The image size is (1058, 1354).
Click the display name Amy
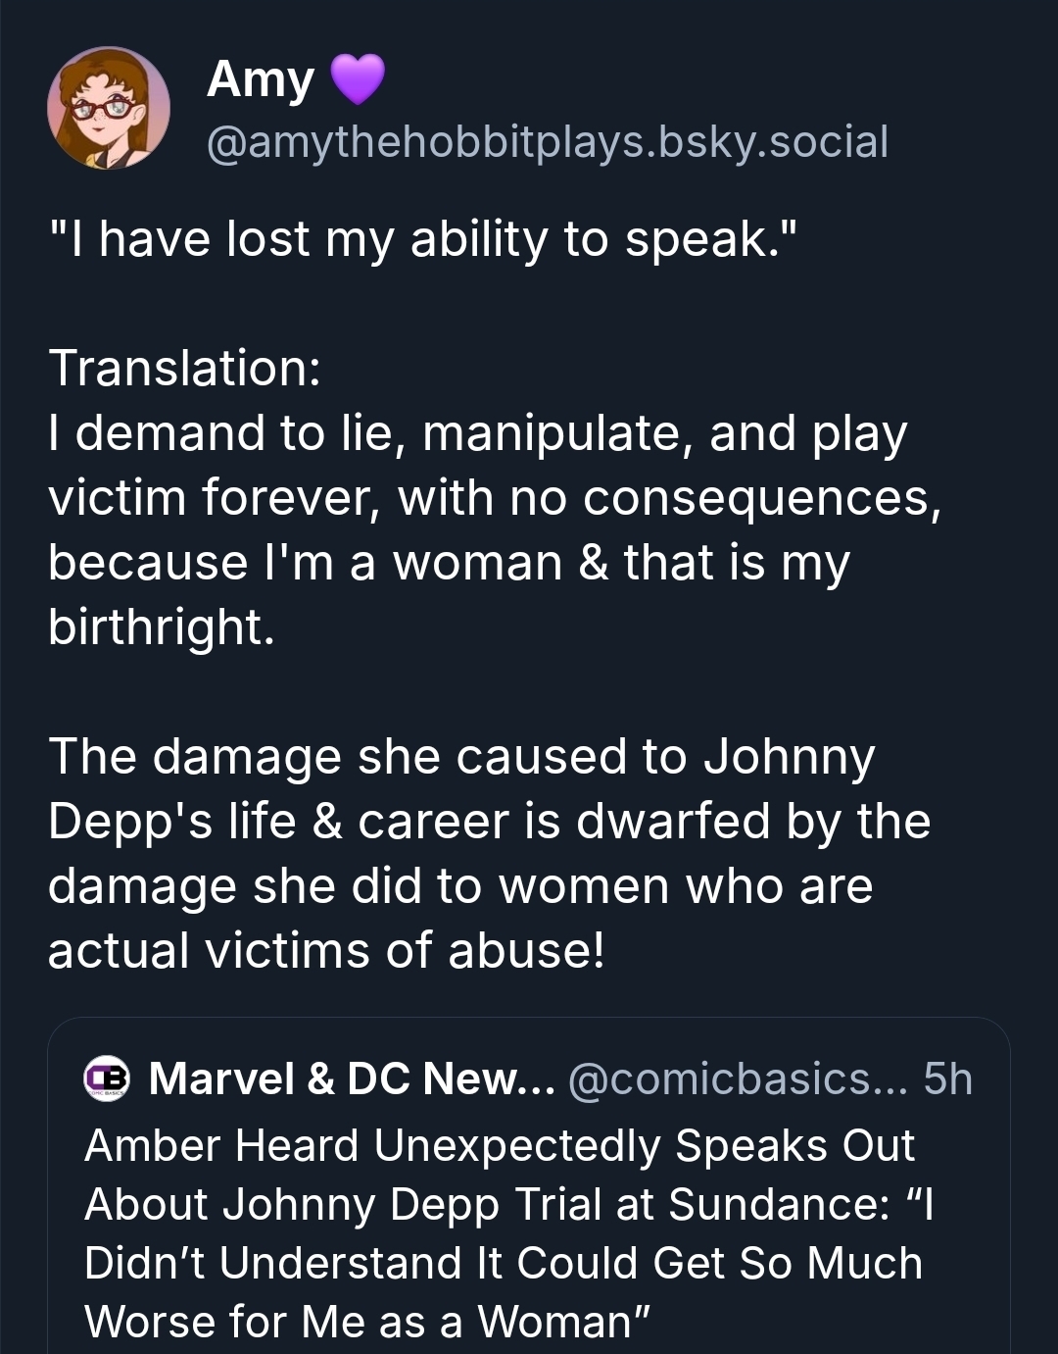260,79
